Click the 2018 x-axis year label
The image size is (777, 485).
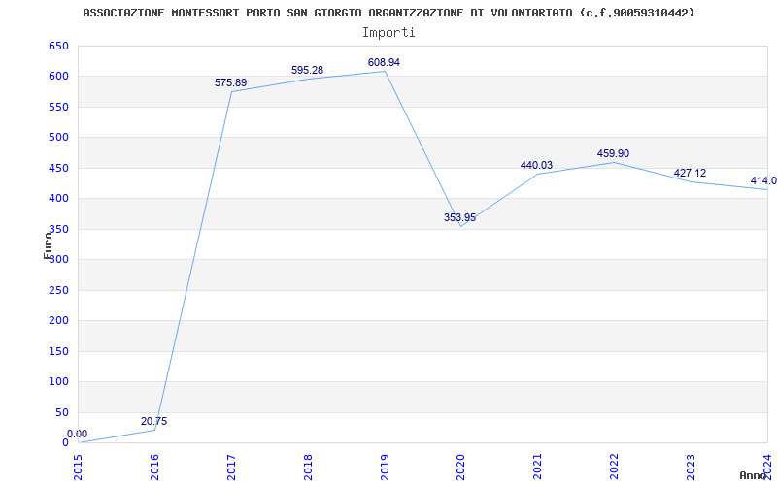point(308,467)
